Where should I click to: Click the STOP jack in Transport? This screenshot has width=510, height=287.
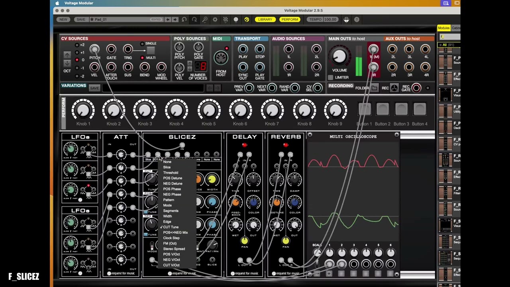(x=259, y=49)
